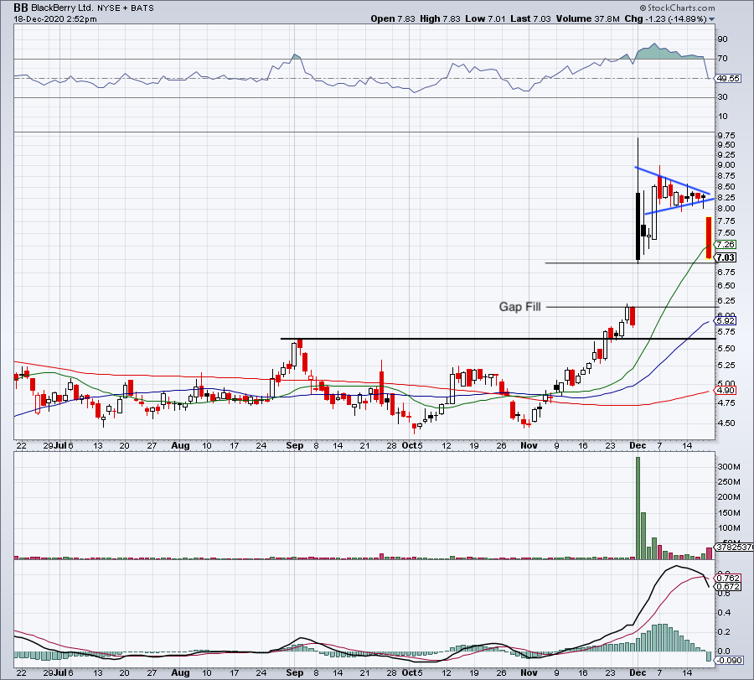754x680 pixels.
Task: Click the BlackBerry Ltd. company name
Action: 63,8
